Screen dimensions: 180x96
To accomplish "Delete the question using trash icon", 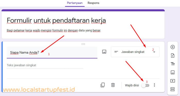I will pos(113,85).
